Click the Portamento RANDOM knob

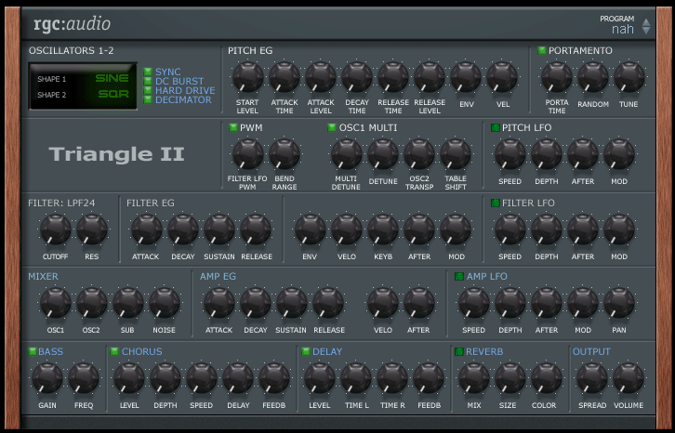point(593,77)
